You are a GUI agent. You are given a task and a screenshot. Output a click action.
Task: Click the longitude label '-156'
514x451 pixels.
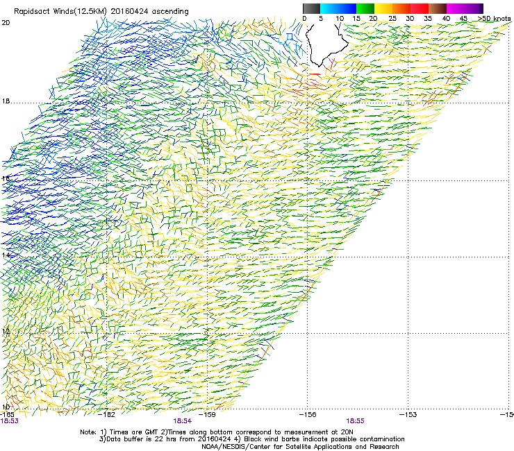(308, 415)
